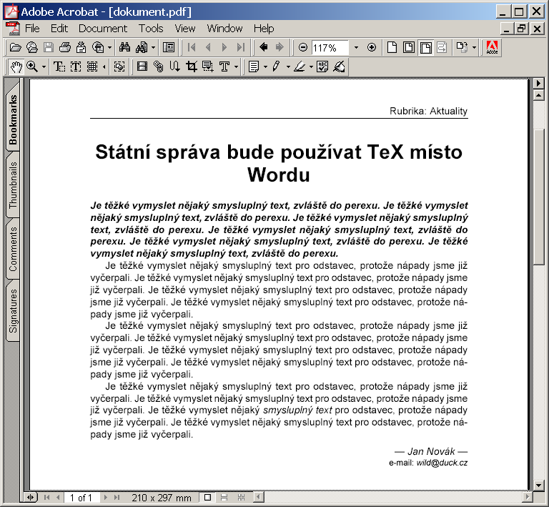Select the Text Select tool

(x=59, y=67)
